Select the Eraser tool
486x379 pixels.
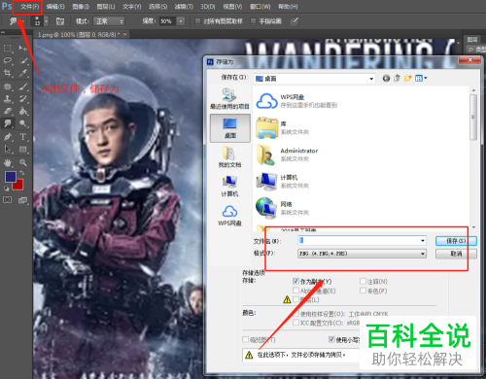(x=8, y=111)
